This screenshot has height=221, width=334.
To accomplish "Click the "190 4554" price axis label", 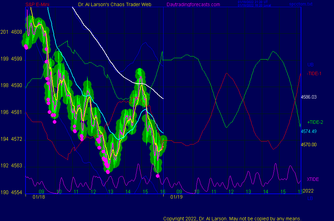I will pyautogui.click(x=11, y=192).
